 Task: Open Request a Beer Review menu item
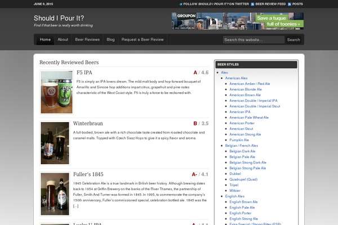[143, 39]
